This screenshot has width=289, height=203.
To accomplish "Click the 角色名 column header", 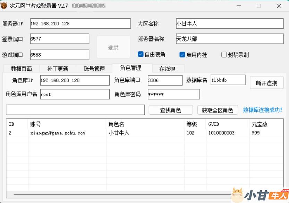I will [145, 124].
